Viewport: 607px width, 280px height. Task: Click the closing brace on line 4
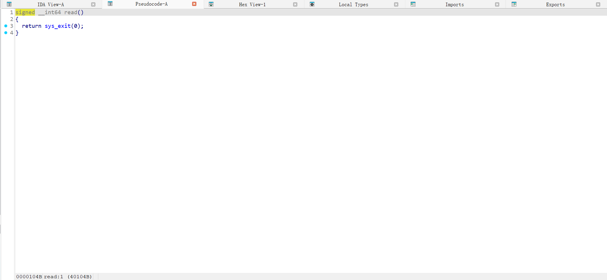(x=17, y=33)
